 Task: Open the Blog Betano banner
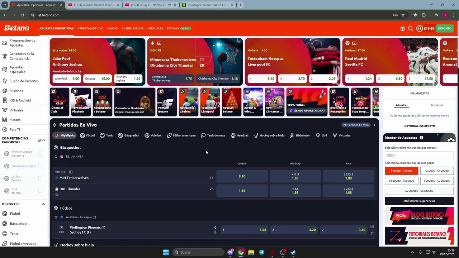(419, 216)
